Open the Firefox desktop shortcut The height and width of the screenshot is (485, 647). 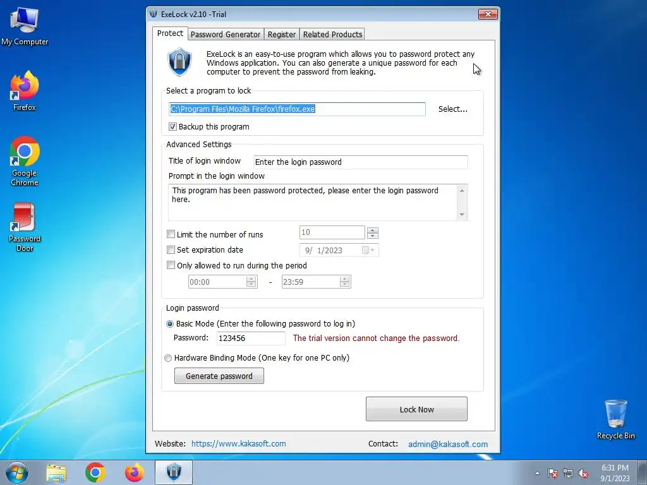pos(25,91)
